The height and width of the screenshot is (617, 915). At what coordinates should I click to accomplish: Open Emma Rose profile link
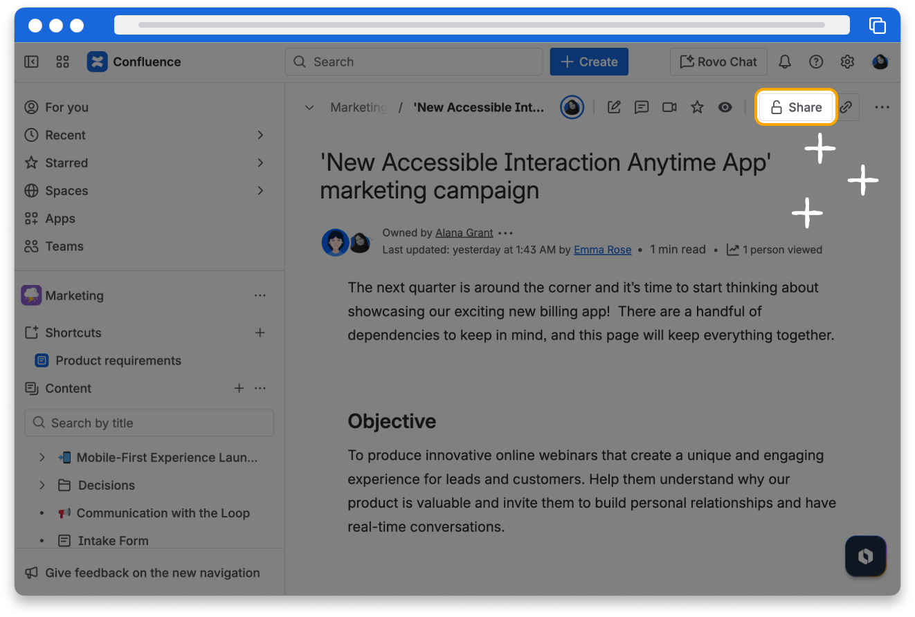click(x=602, y=250)
